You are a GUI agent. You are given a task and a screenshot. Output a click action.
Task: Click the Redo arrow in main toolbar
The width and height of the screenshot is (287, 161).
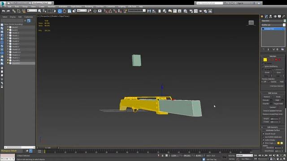(x=8, y=11)
